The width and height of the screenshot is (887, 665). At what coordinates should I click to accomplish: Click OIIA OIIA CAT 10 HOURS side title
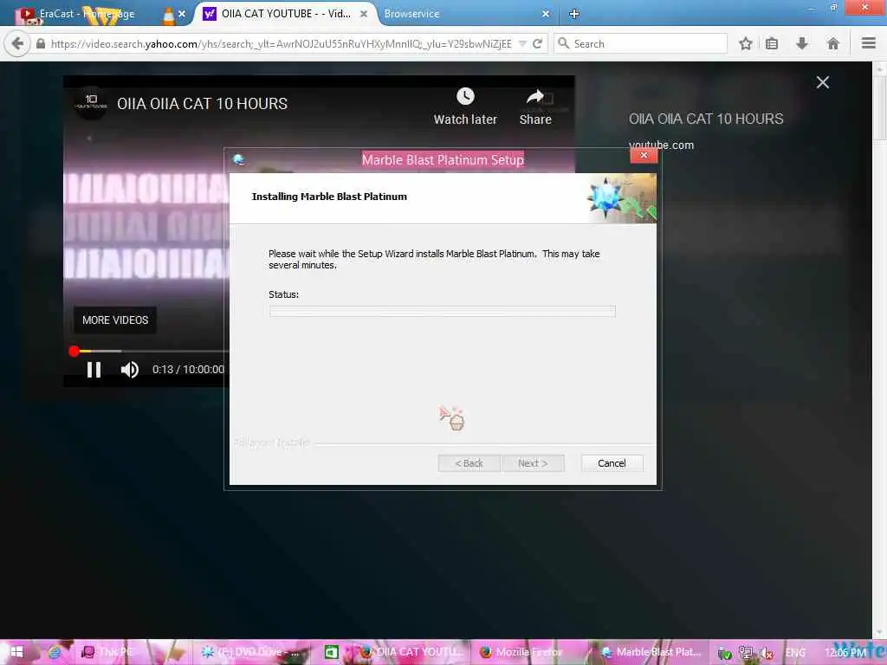[706, 119]
